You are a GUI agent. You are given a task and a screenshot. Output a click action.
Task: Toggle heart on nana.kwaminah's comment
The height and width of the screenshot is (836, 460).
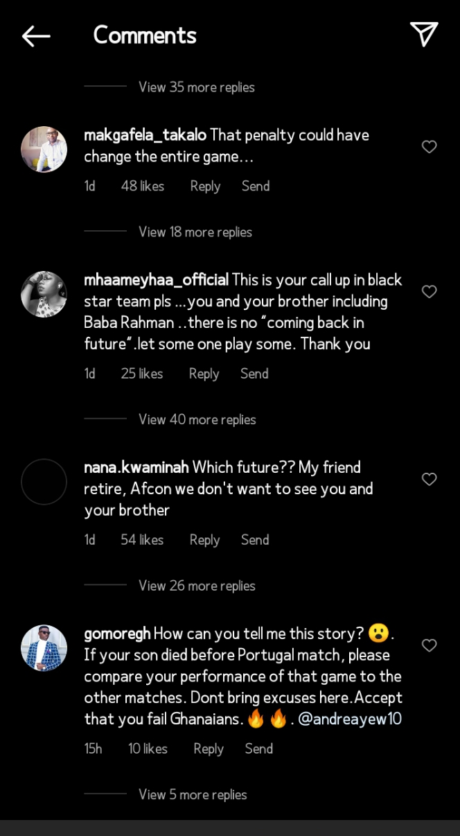(430, 479)
